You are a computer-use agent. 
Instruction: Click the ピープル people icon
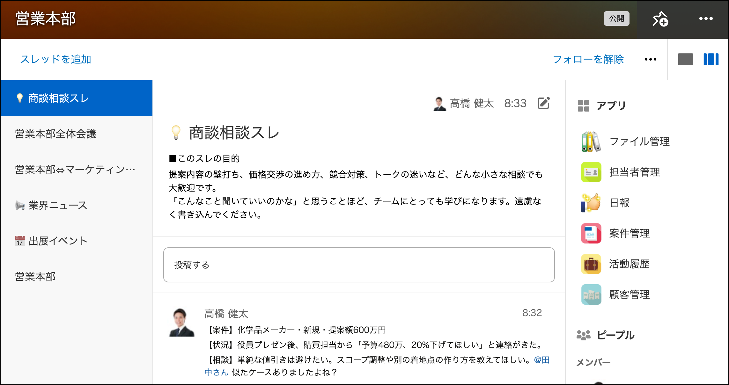(x=584, y=335)
